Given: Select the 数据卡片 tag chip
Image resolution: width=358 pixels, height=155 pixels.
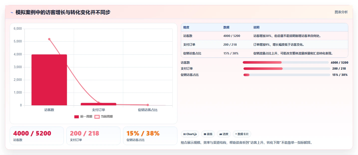Looking at the screenshot, I should [242, 134].
